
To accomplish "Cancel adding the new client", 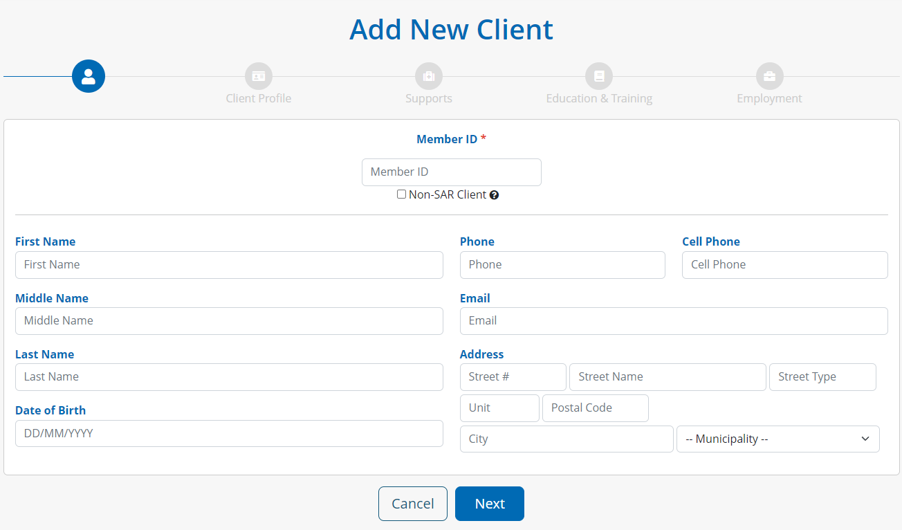I will click(x=412, y=504).
